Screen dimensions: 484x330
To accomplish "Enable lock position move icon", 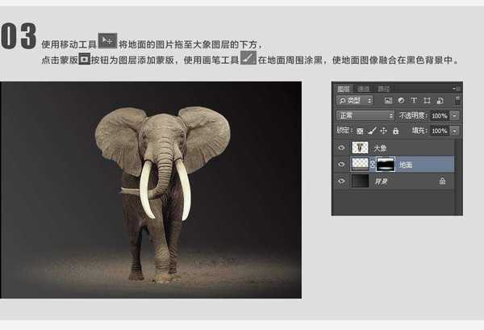I will click(x=383, y=131).
